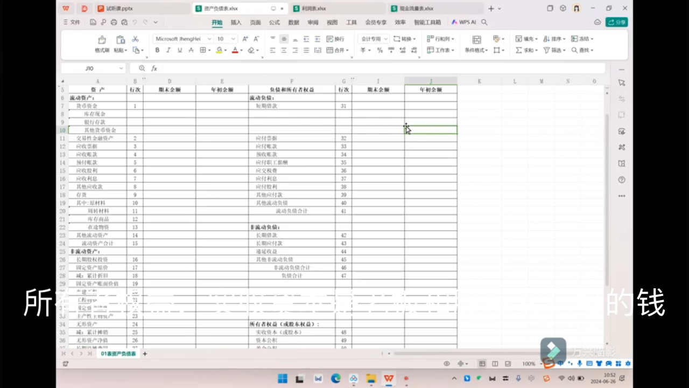Click the Paste (粘贴) clipboard icon
This screenshot has height=388, width=689.
coord(121,39)
